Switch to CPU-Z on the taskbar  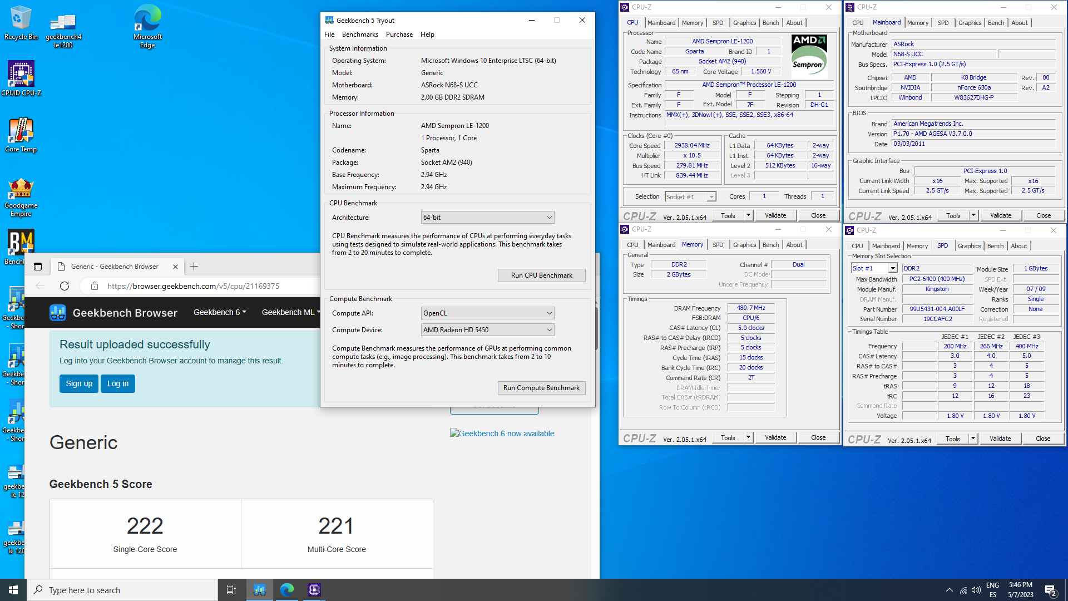[x=314, y=590]
